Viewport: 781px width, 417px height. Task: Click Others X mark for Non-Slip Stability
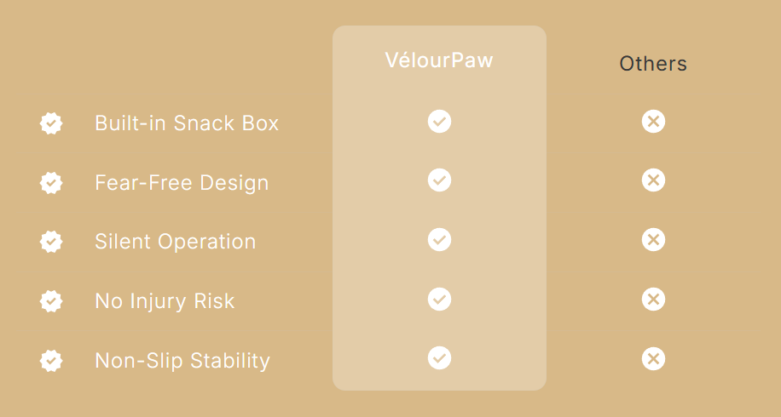click(x=653, y=358)
